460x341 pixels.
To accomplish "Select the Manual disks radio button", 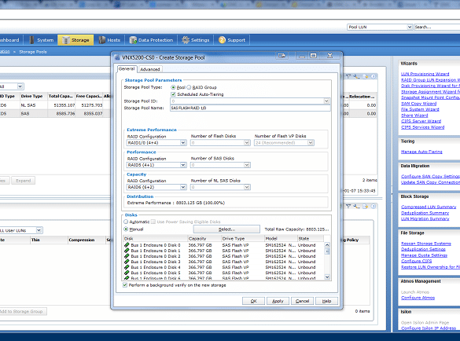I will tap(126, 229).
